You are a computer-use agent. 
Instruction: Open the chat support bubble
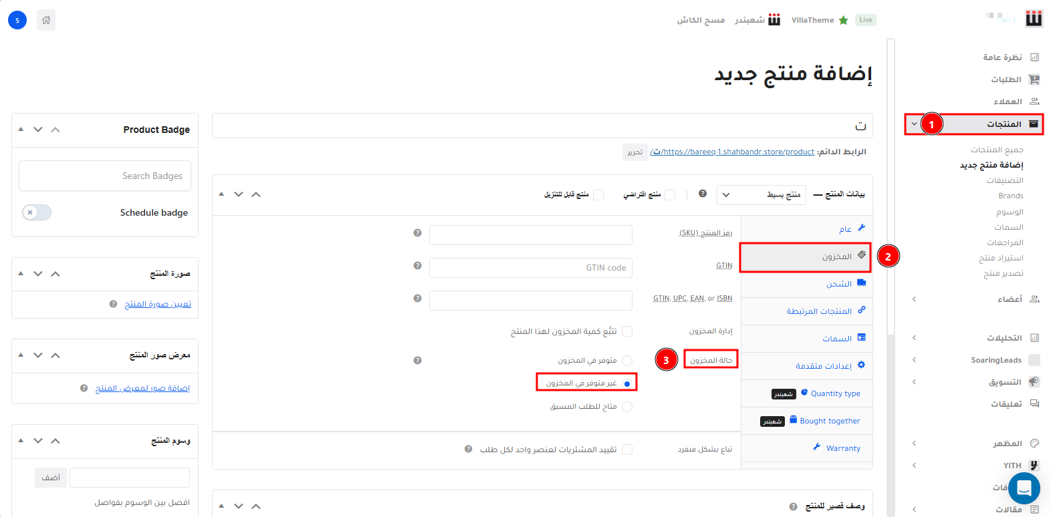pos(1024,488)
